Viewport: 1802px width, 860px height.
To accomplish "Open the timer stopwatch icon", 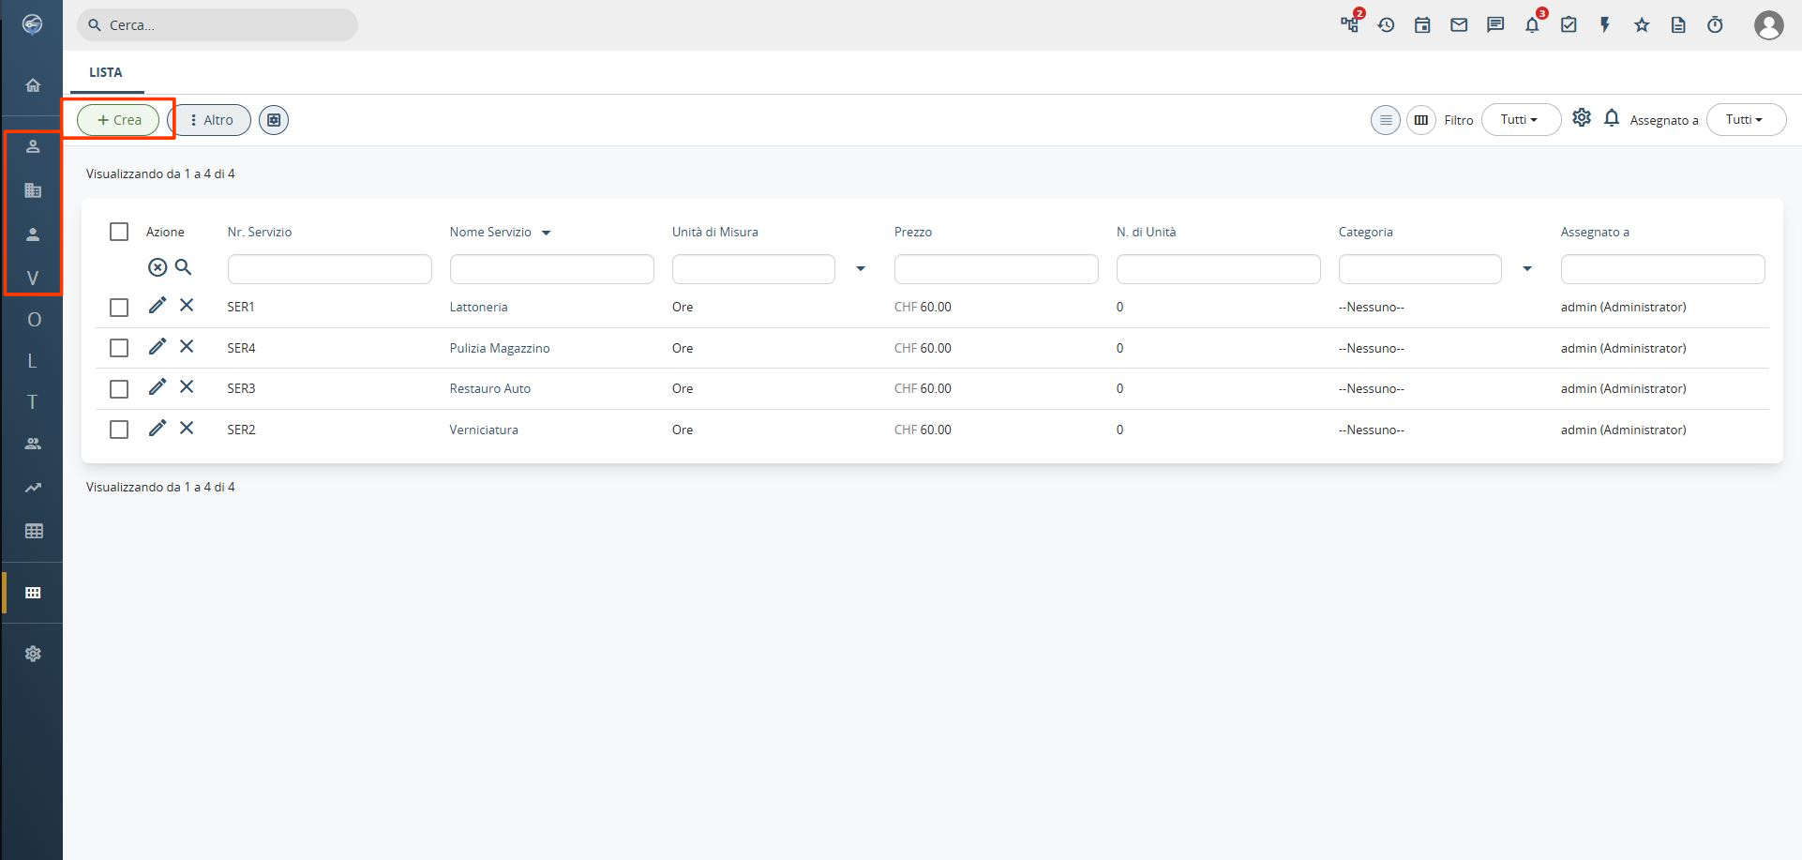I will click(x=1715, y=25).
